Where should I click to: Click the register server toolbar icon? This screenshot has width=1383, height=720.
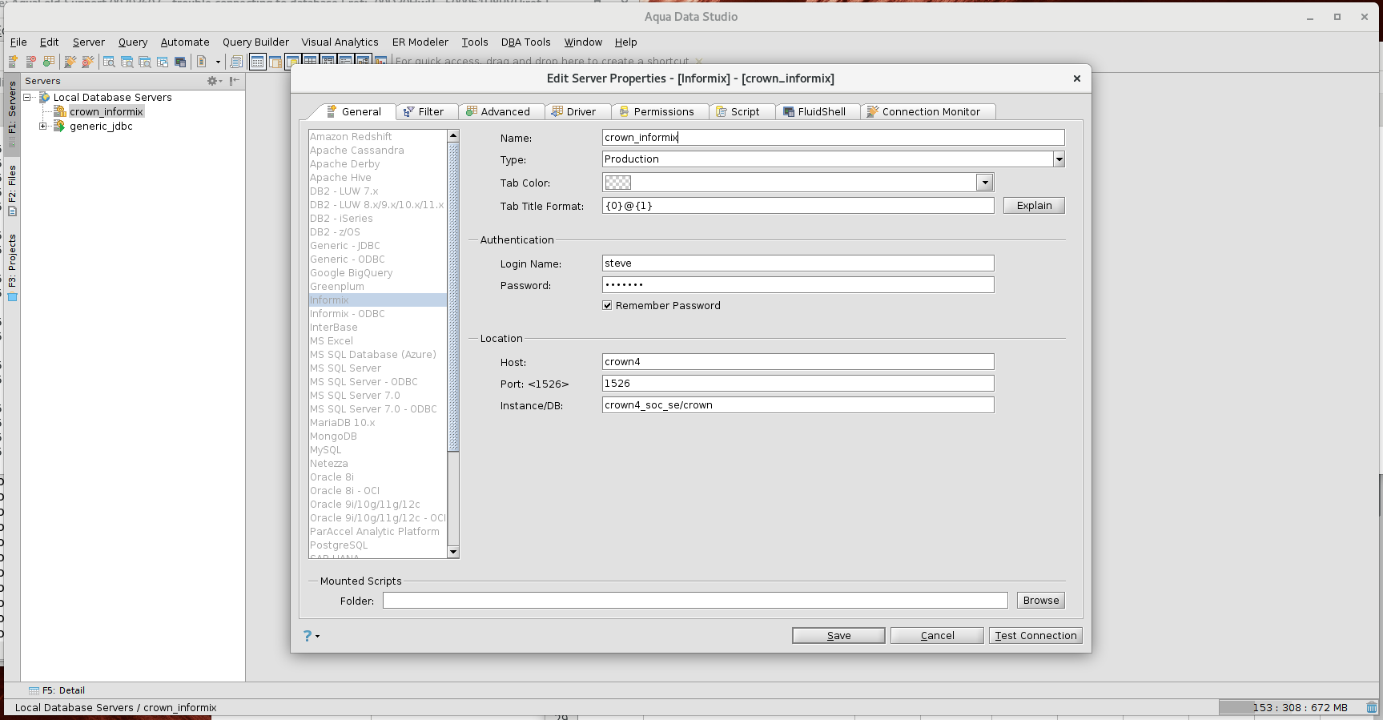pos(13,62)
